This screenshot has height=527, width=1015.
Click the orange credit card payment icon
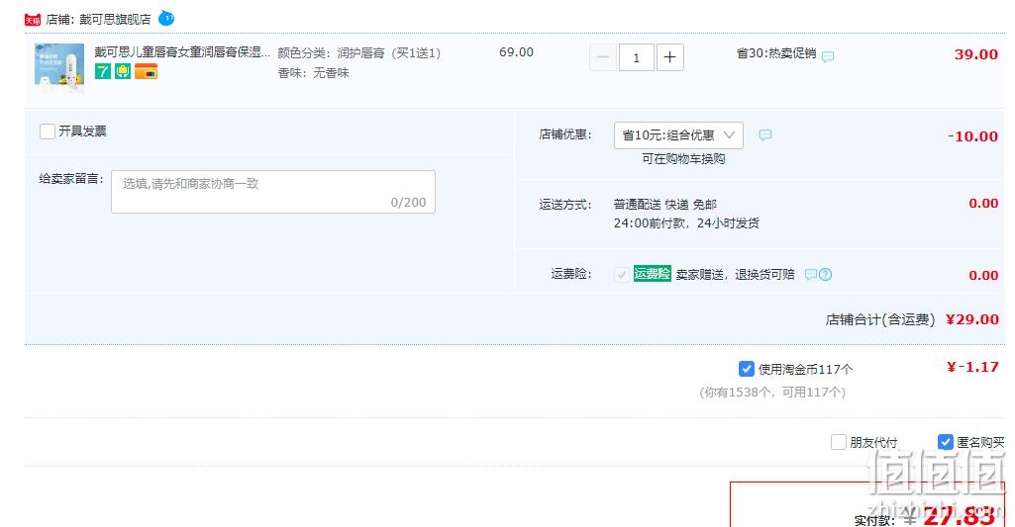[x=147, y=71]
